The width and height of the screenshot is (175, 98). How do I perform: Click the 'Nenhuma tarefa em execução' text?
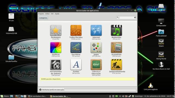[x=53, y=90]
